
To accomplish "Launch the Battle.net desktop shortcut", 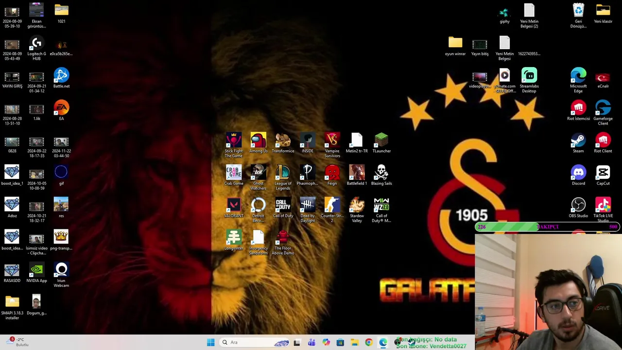I will (61, 78).
